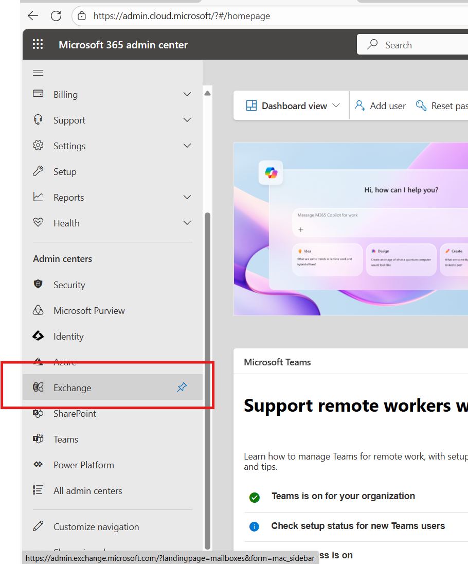The height and width of the screenshot is (564, 468).
Task: Select the Setup menu item
Action: pos(65,172)
